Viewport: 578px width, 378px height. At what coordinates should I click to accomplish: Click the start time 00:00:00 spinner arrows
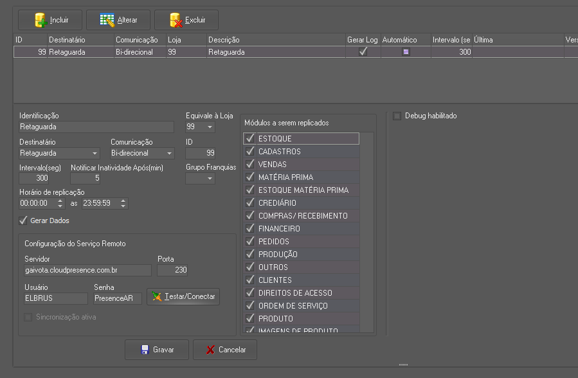[60, 203]
